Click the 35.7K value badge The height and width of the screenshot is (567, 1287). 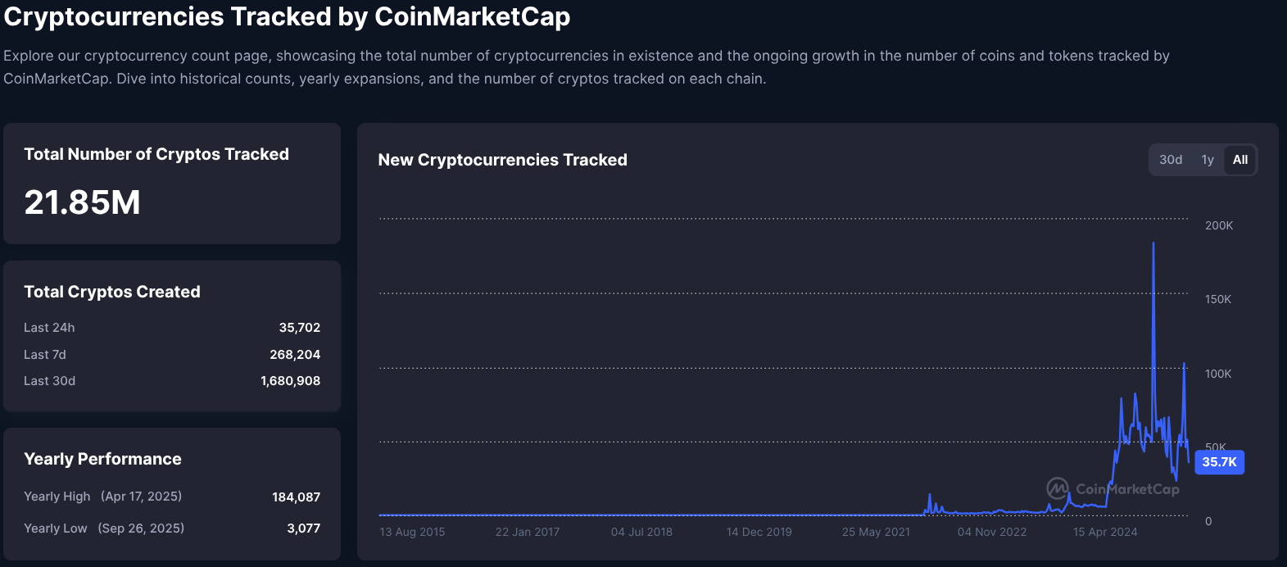(x=1219, y=462)
